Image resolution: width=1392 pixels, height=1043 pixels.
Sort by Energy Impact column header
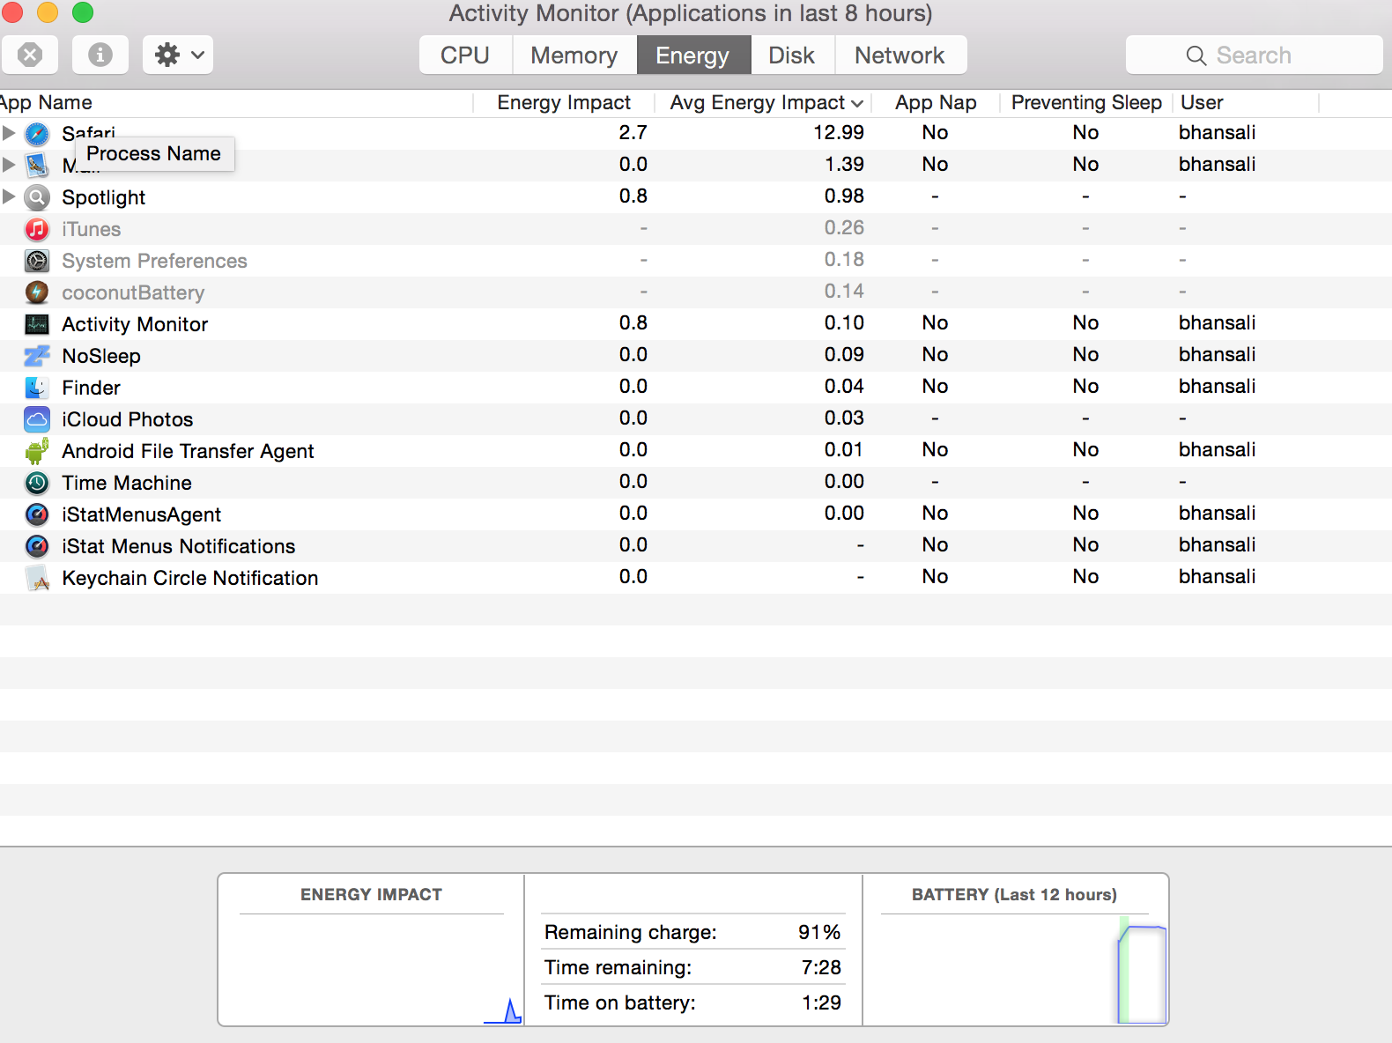point(564,103)
